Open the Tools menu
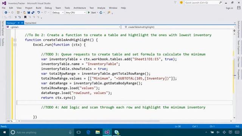The width and height of the screenshot is (242, 136). click(67, 8)
